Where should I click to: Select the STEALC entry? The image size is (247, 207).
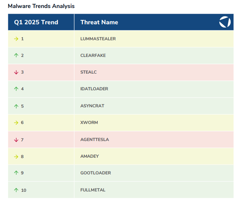pos(88,72)
